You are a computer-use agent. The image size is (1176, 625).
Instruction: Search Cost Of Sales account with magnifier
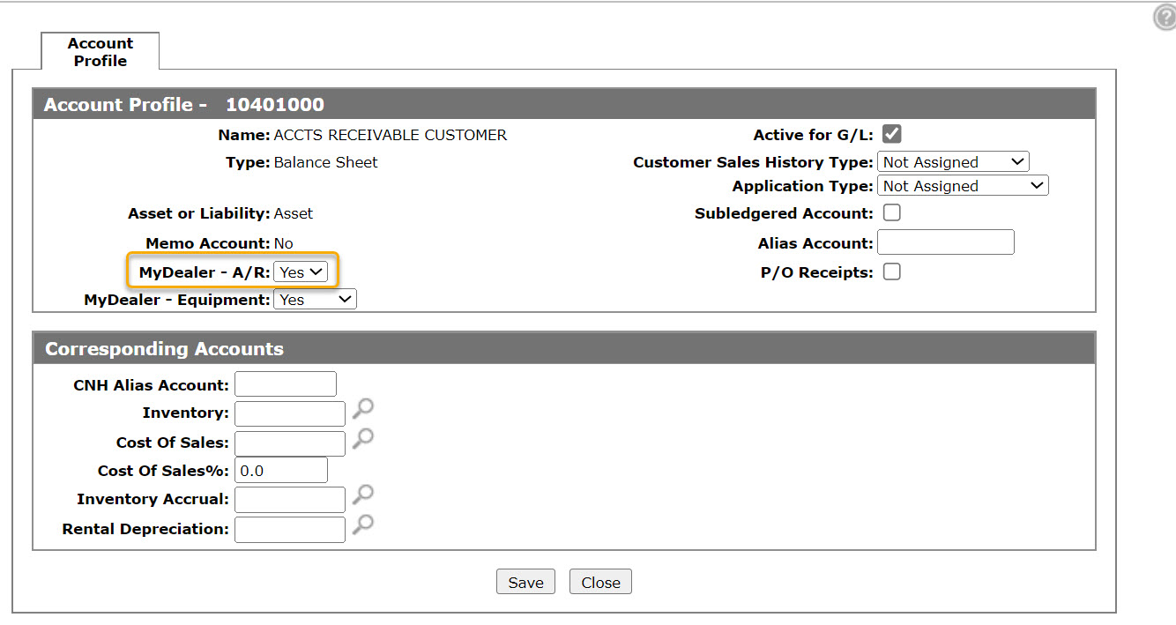click(x=362, y=438)
